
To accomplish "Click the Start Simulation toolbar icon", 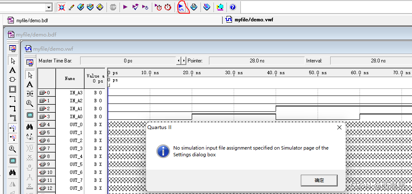I will [x=182, y=7].
